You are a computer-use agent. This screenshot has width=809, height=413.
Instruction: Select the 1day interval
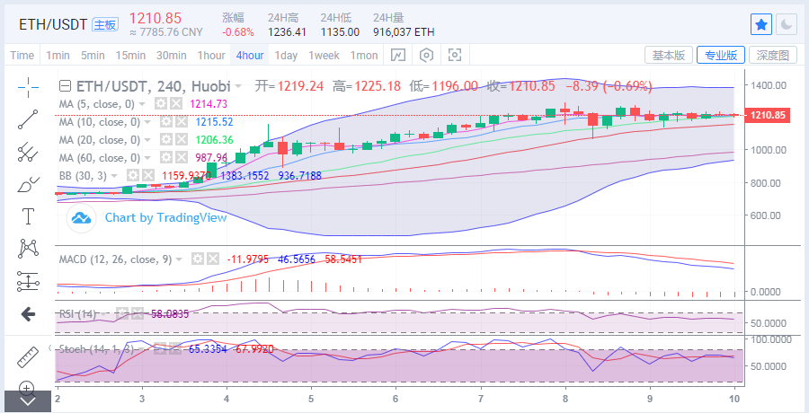tap(286, 55)
